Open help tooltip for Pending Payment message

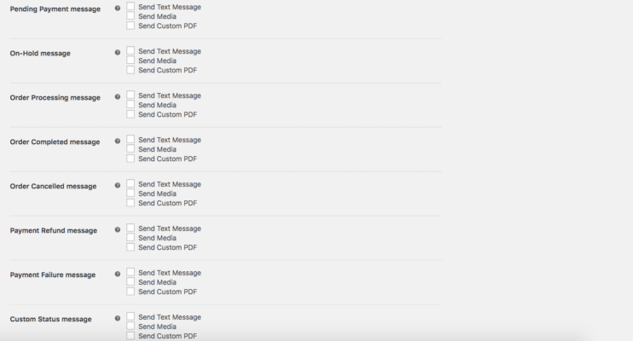pos(118,8)
